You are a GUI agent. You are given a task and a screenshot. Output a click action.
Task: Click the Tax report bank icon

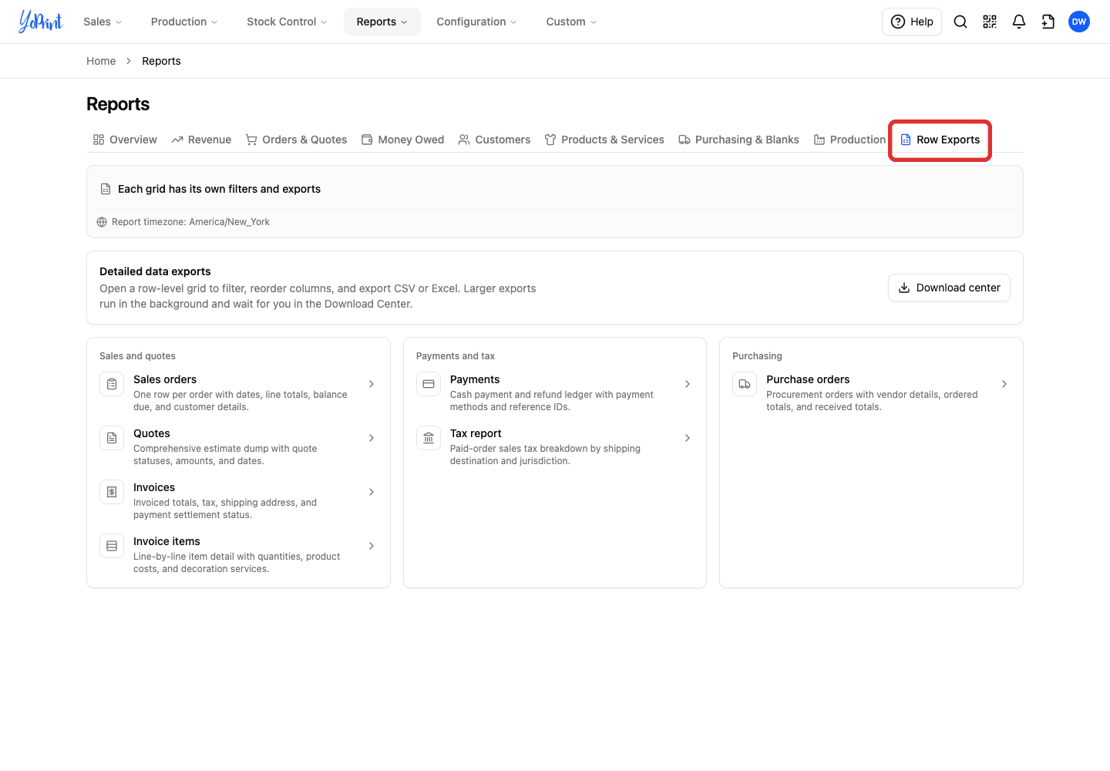429,438
